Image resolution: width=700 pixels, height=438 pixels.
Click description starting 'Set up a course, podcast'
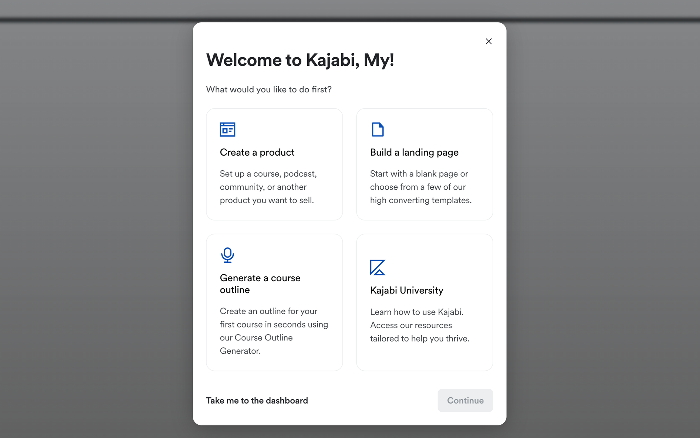pos(268,187)
